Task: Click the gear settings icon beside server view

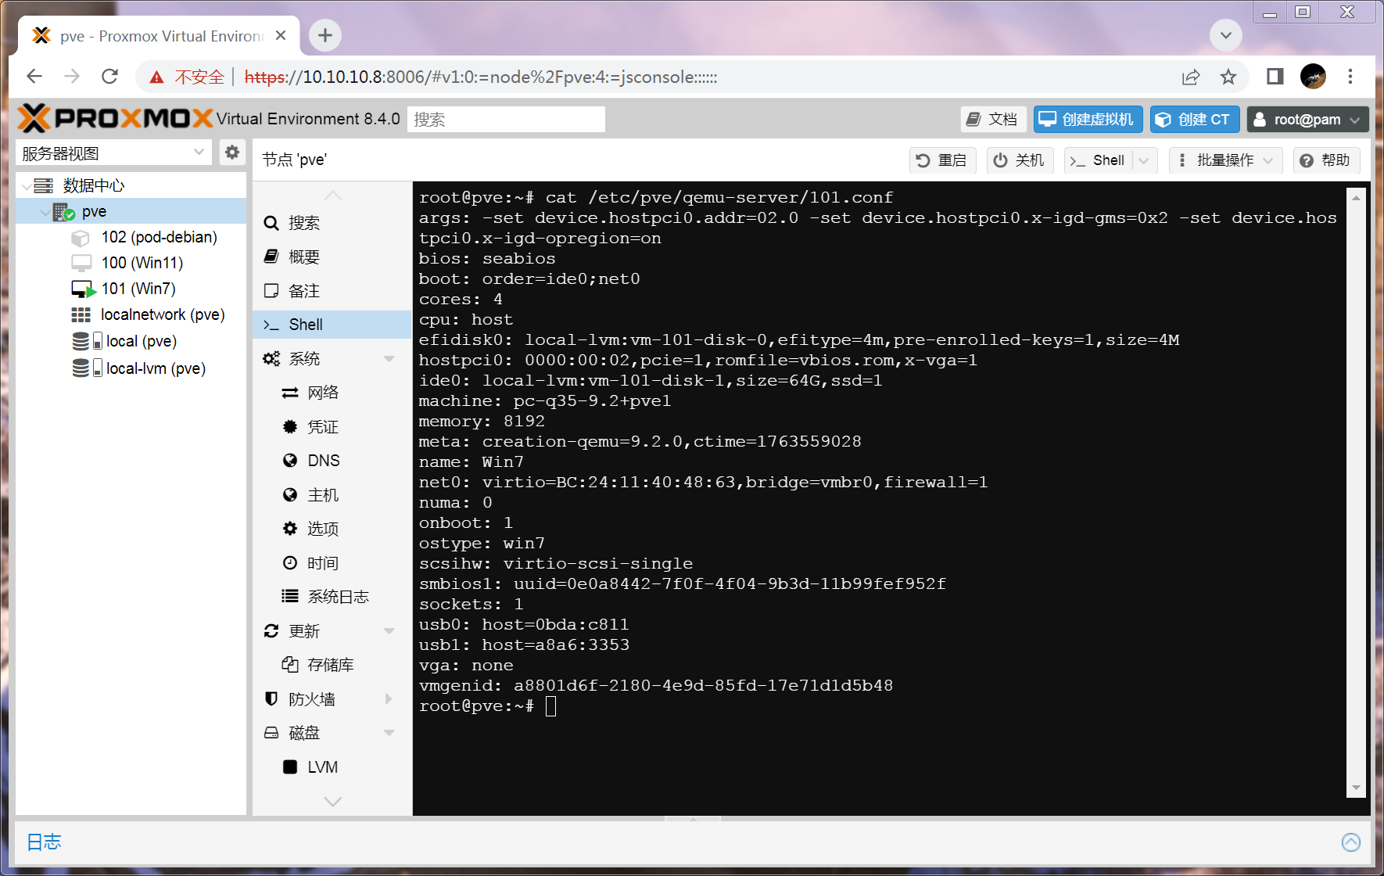Action: tap(232, 153)
